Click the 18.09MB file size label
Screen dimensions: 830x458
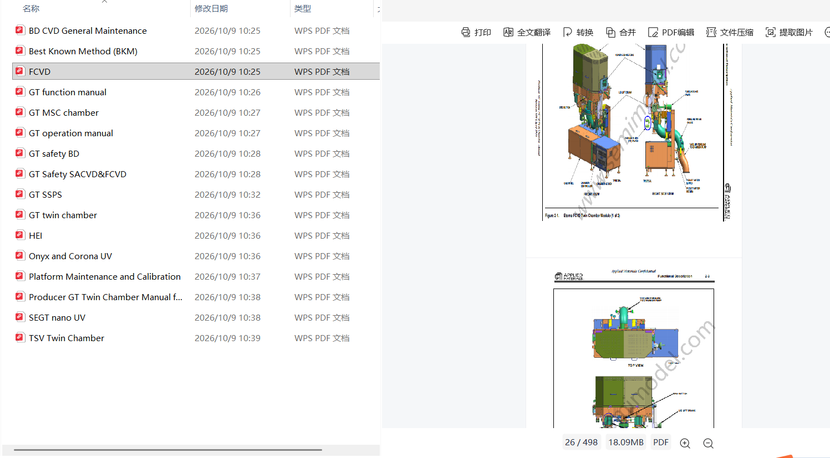pyautogui.click(x=626, y=442)
